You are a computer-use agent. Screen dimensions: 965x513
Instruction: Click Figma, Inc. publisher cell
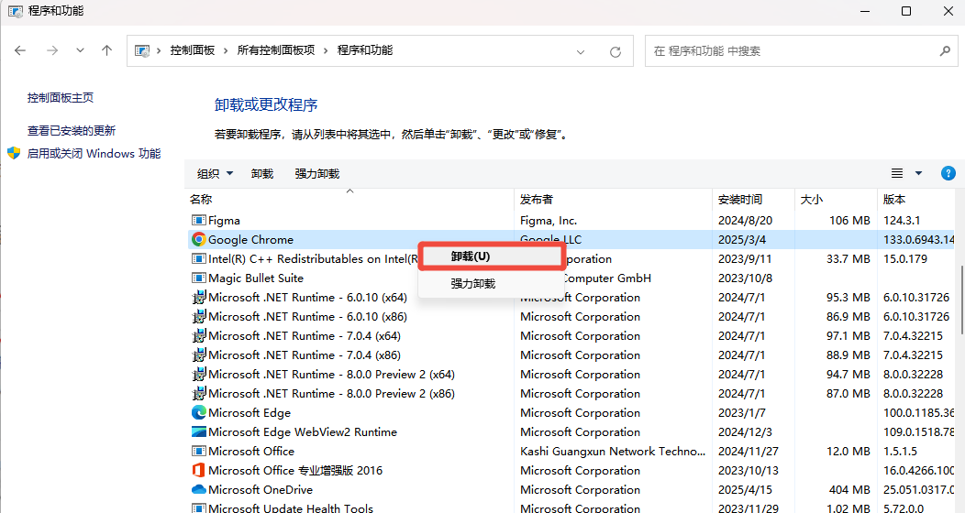click(549, 220)
